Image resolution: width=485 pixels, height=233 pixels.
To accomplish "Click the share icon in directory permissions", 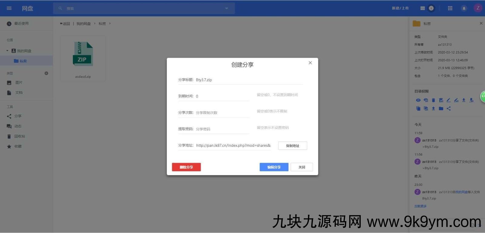I will pos(449,108).
